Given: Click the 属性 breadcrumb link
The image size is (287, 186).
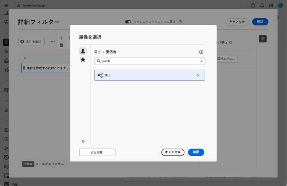Looking at the screenshot, I should [98, 52].
